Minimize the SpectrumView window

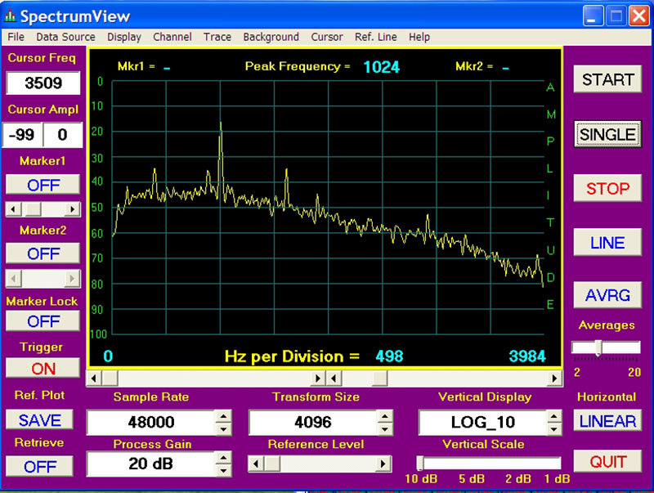point(593,16)
